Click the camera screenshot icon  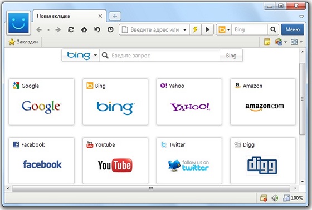click(294, 42)
